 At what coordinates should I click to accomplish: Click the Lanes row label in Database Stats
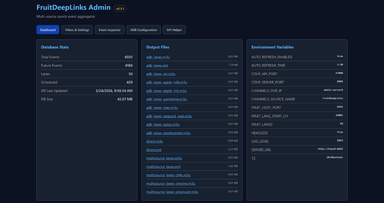(46, 74)
